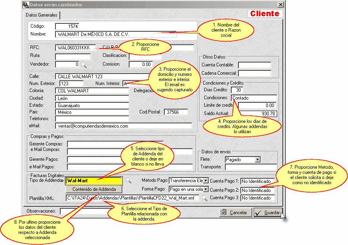Click the Vendedor number field
348x245 pixels.
point(67,64)
